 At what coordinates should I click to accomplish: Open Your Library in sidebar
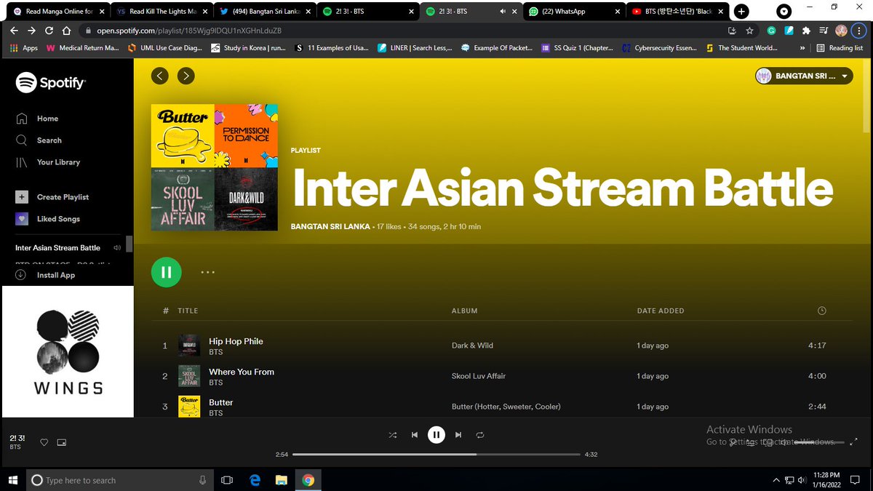pyautogui.click(x=48, y=162)
